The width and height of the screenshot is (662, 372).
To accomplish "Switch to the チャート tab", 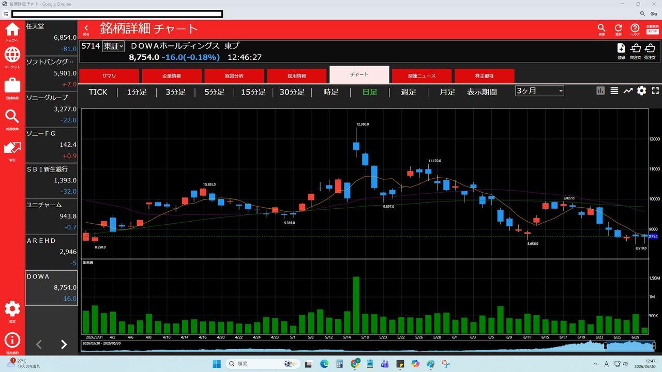I will 359,74.
